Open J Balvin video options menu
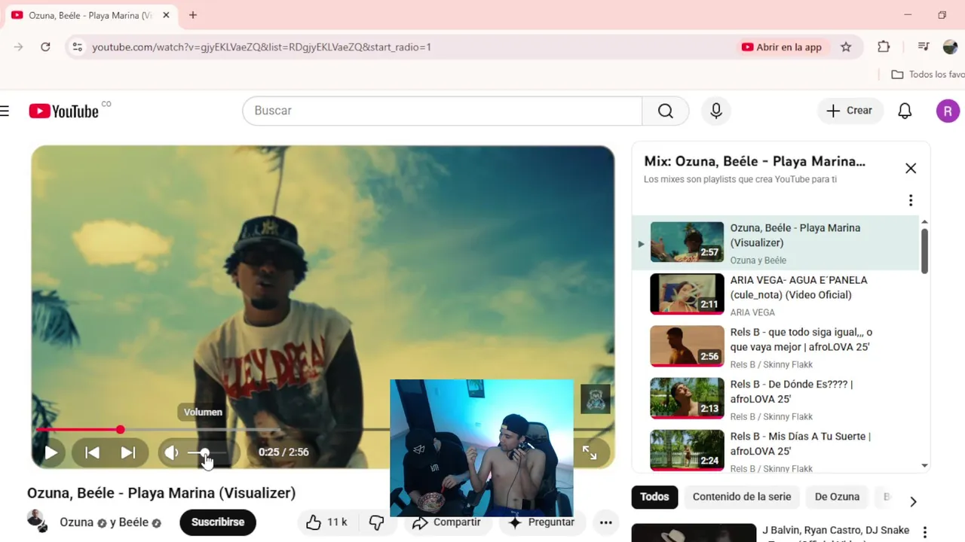965x542 pixels. [x=925, y=532]
